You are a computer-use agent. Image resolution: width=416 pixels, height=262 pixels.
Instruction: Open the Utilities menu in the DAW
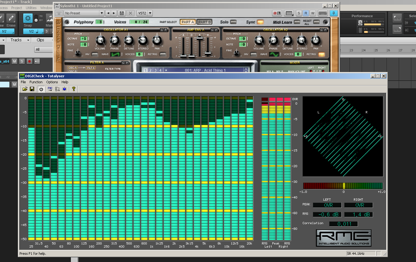pyautogui.click(x=31, y=8)
